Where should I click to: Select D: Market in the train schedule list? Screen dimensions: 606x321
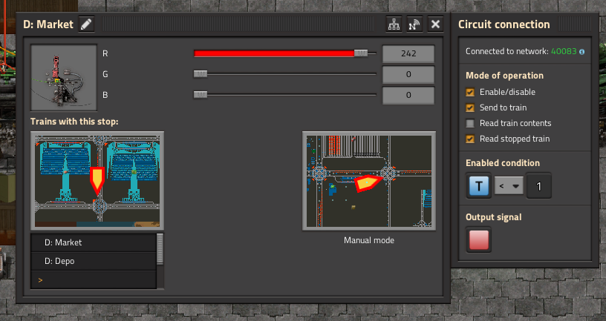pyautogui.click(x=94, y=242)
